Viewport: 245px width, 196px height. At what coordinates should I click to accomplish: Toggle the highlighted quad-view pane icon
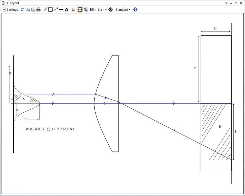point(80,9)
